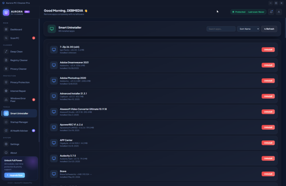
Task: Click the Internet Repair globe icon
Action: coord(6,91)
